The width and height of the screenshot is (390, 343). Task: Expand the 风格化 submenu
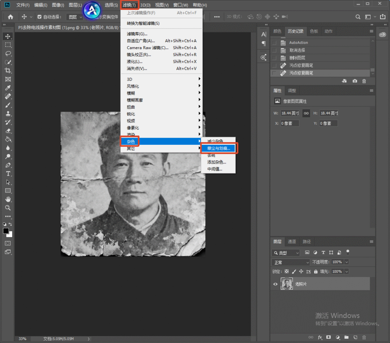(x=161, y=86)
